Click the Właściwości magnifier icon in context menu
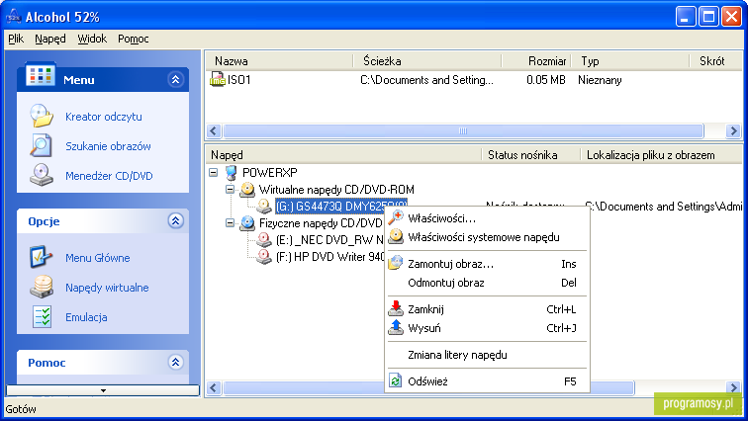The width and height of the screenshot is (748, 421). 396,217
